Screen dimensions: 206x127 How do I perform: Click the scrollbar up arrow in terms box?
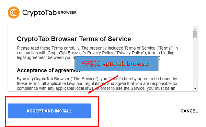point(195,29)
